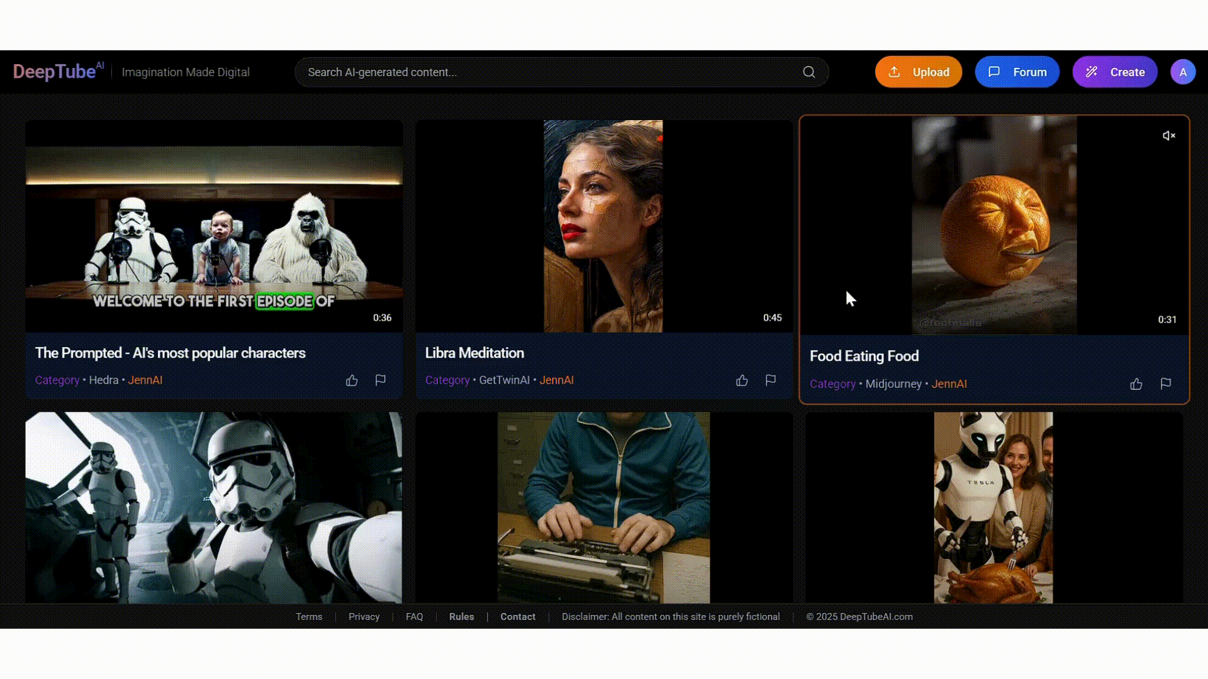
Task: Click the Hedra tag text
Action: [x=104, y=380]
